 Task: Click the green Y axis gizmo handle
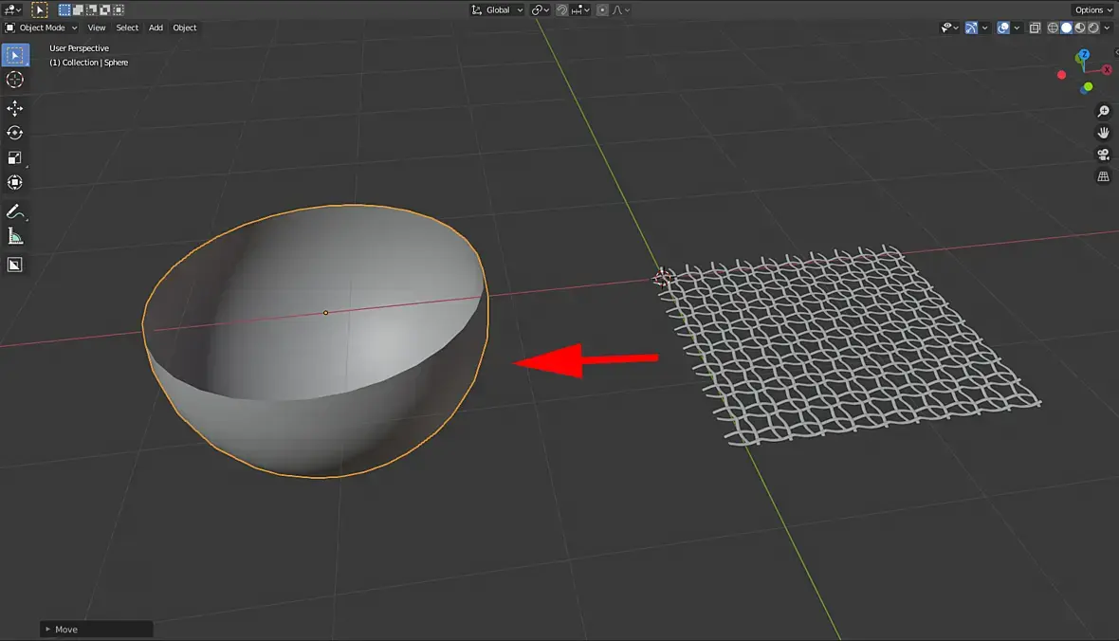1088,87
